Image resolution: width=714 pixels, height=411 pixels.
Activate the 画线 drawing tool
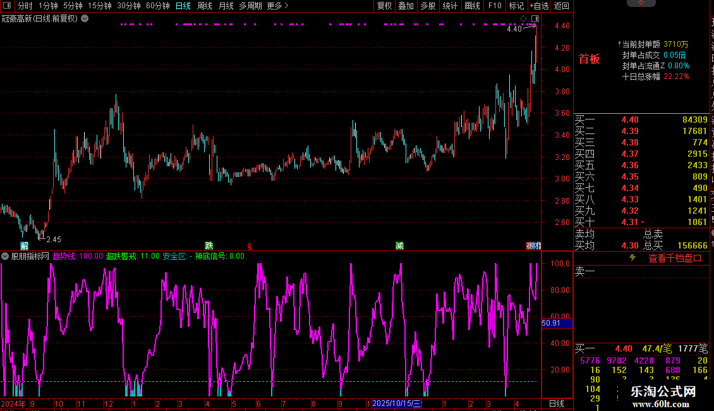(x=472, y=6)
